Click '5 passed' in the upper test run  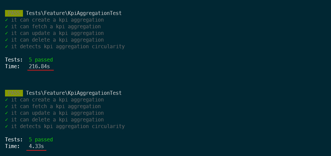click(41, 60)
